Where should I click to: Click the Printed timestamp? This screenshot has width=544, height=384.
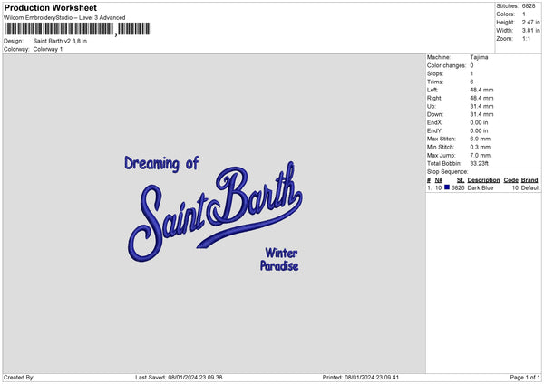point(361,378)
